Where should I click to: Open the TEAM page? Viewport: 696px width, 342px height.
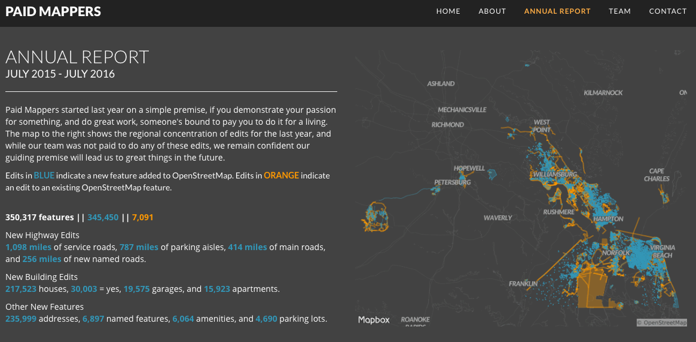(619, 11)
